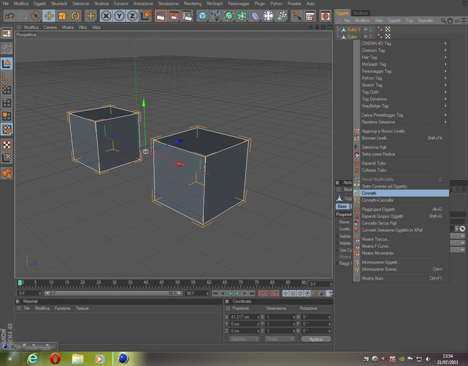Switch to the Struttura tab
The width and height of the screenshot is (468, 366).
coord(360,13)
